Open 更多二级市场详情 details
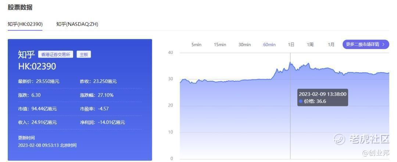 366,44
